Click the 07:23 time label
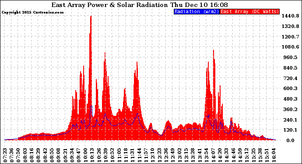 click(5, 155)
